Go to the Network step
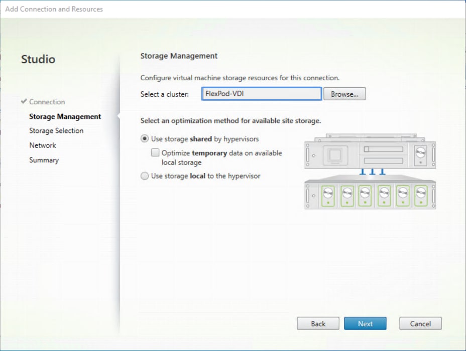This screenshot has height=351, width=466. [x=43, y=145]
